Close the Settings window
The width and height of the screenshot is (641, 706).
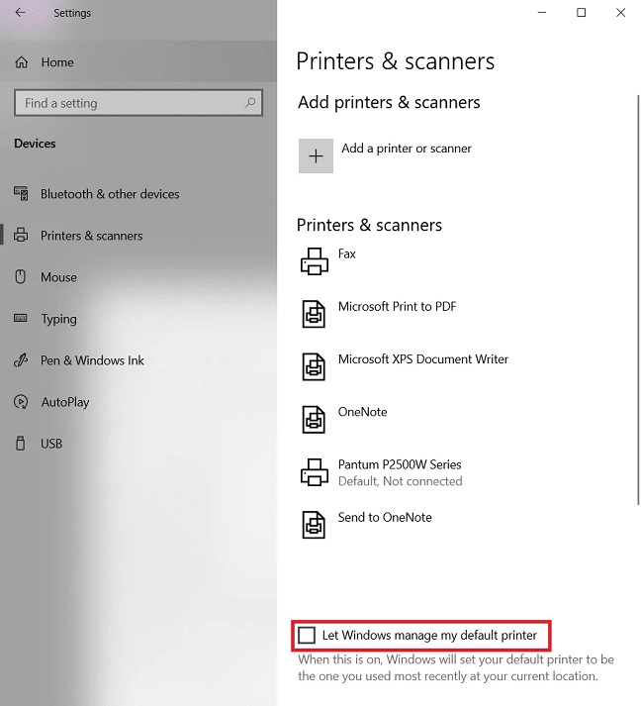coord(621,12)
